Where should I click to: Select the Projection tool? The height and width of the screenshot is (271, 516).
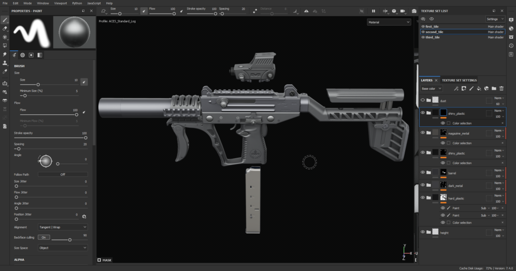[x=5, y=37]
